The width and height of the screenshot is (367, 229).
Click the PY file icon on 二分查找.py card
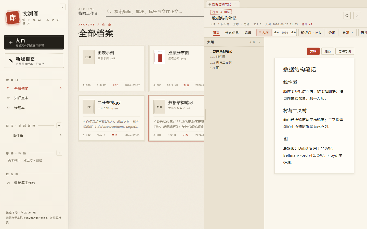point(89,107)
